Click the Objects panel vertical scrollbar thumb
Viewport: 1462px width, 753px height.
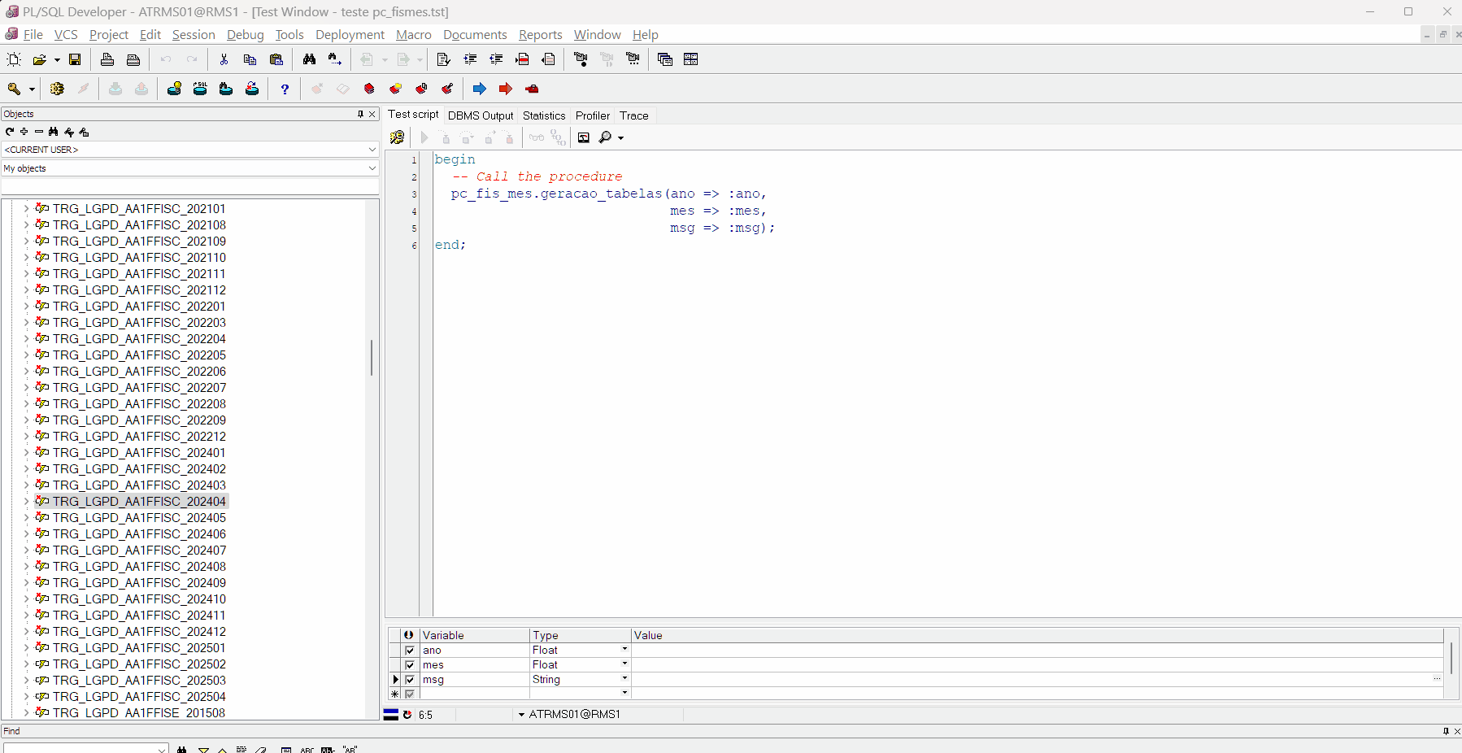(372, 358)
